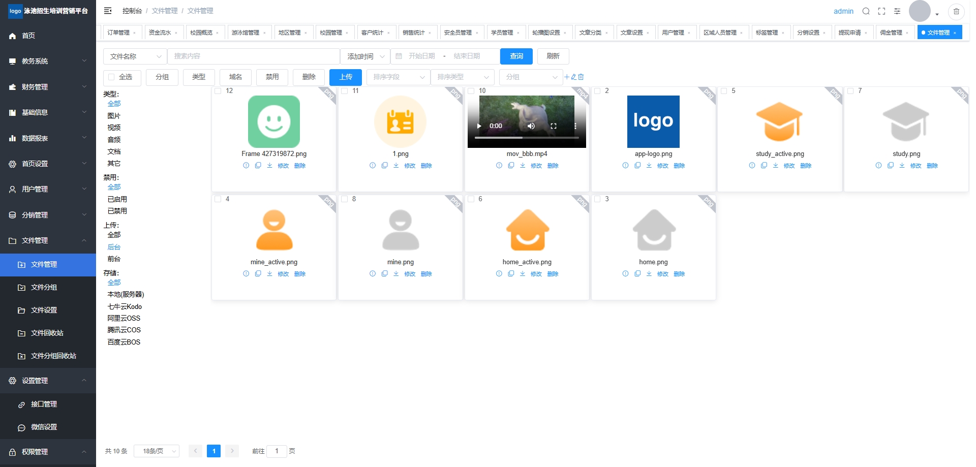Open the header search icon
Screen dimensions: 976x467
coord(866,11)
